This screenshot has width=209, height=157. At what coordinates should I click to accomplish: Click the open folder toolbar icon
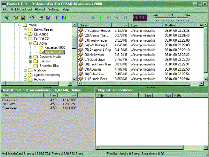pos(16,17)
